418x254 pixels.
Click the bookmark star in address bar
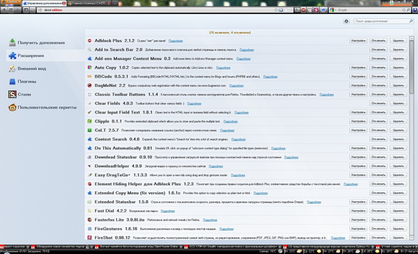point(286,10)
